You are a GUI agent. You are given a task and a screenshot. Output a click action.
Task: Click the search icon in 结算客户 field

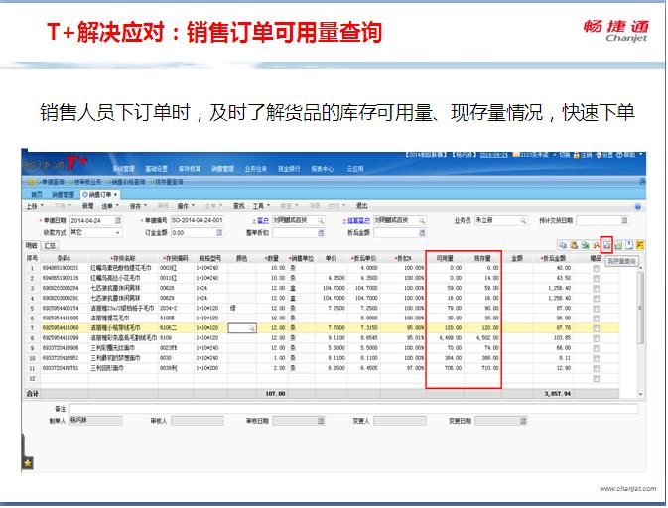pos(422,220)
